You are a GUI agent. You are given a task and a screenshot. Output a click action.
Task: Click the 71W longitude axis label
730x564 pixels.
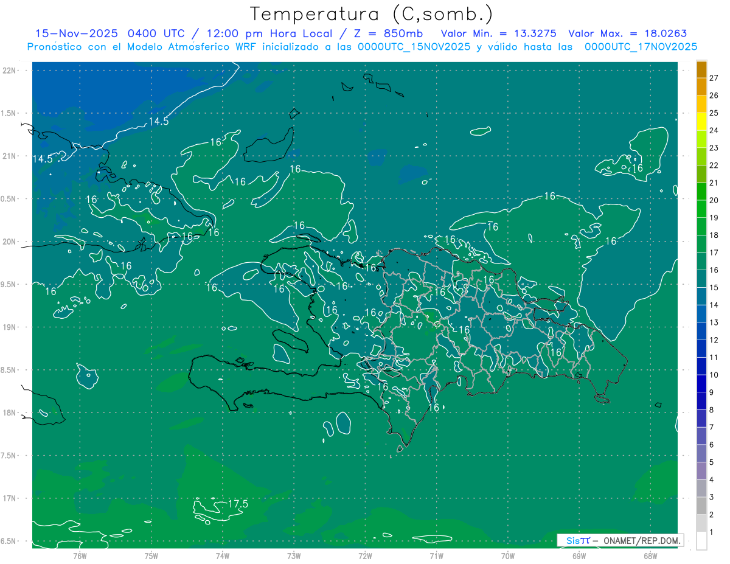point(436,555)
